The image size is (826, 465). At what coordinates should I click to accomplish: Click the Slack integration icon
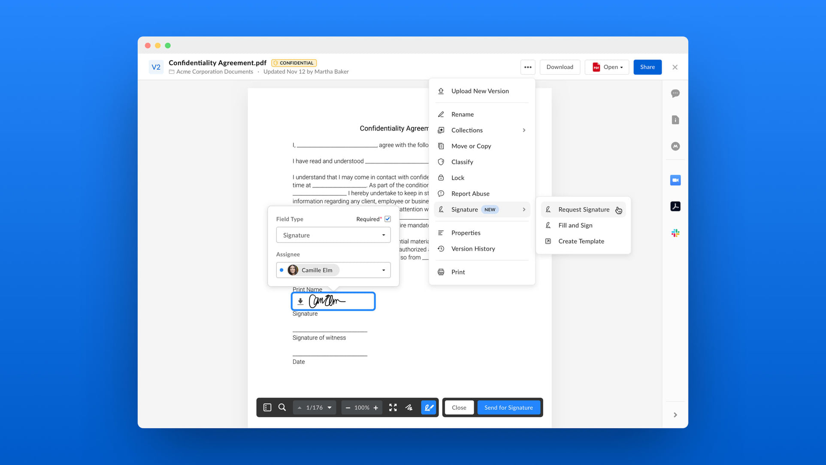(x=675, y=233)
